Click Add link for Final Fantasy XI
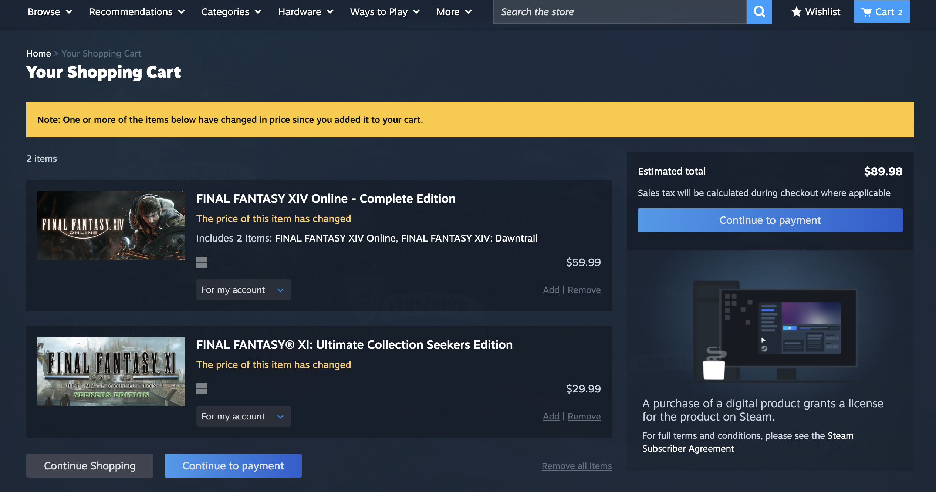 click(551, 416)
